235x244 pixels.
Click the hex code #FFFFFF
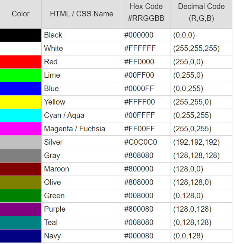coord(140,48)
